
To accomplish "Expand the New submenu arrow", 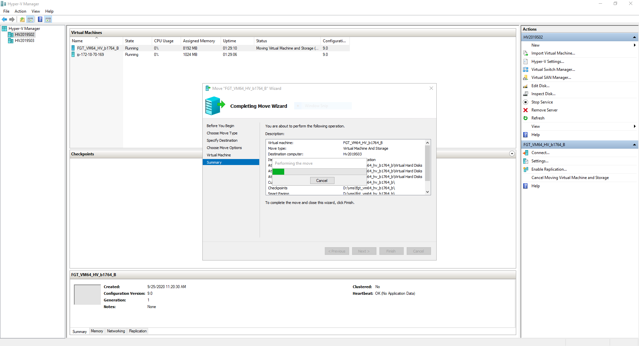I will coord(634,45).
